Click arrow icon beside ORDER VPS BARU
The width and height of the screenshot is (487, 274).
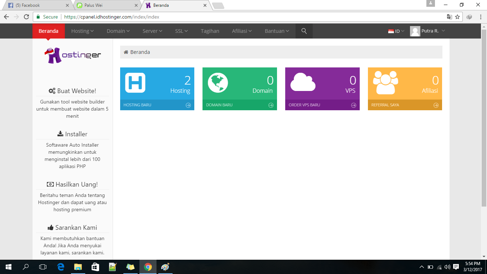354,105
